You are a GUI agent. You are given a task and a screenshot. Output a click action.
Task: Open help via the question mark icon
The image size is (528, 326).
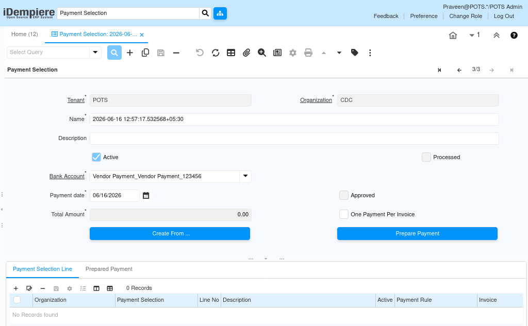pyautogui.click(x=514, y=36)
